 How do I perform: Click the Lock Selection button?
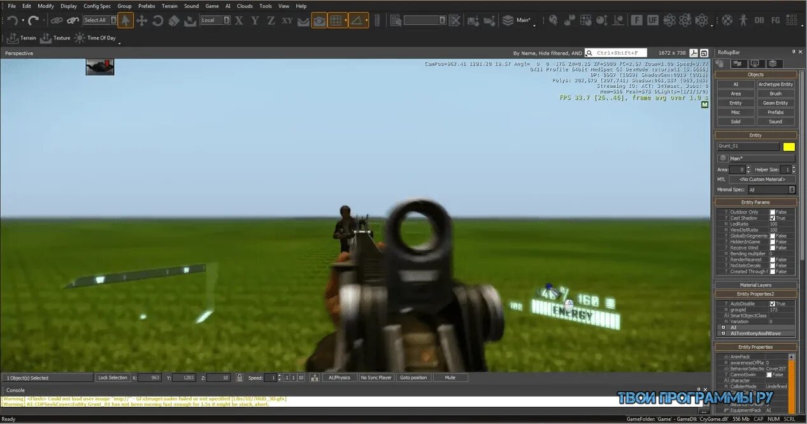click(113, 378)
